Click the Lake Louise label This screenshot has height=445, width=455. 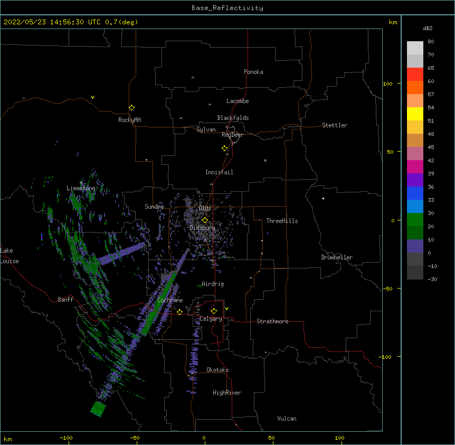[10, 256]
